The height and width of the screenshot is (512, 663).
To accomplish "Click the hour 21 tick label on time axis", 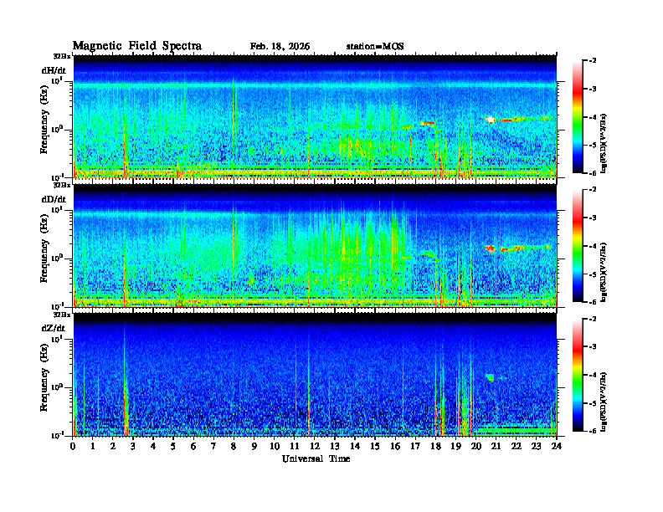I will pyautogui.click(x=496, y=446).
